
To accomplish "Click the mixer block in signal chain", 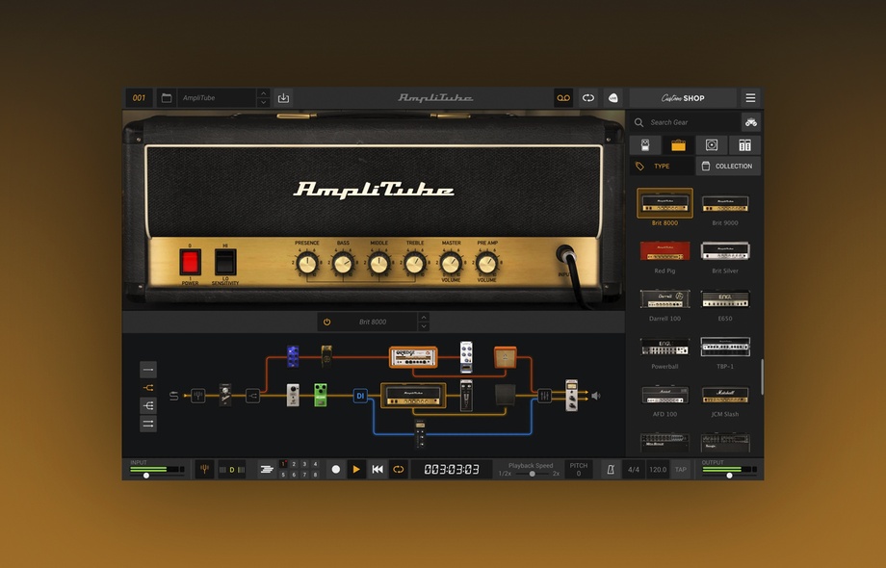I will pos(544,396).
